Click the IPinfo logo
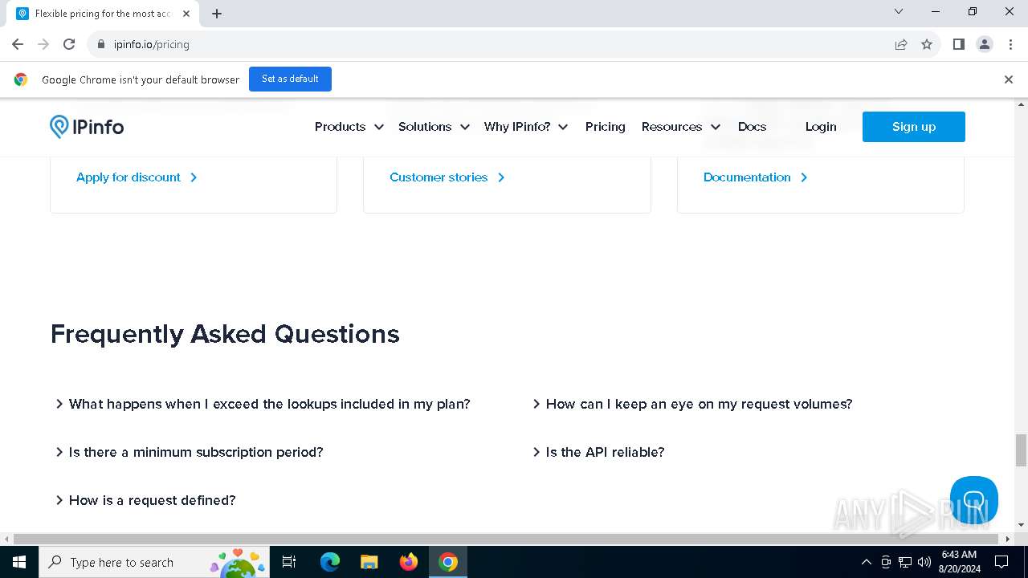Screen dimensions: 1028x578 (x=87, y=127)
